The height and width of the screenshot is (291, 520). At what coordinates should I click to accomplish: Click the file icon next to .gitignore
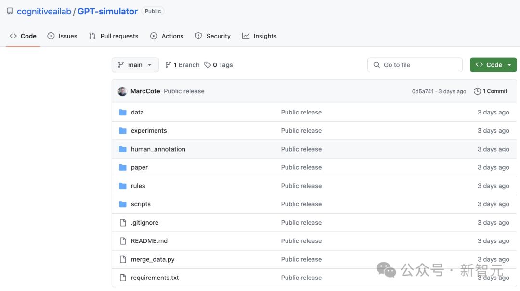[x=123, y=223]
